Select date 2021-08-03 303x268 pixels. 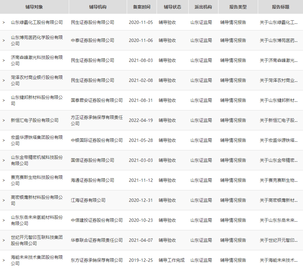click(x=141, y=60)
